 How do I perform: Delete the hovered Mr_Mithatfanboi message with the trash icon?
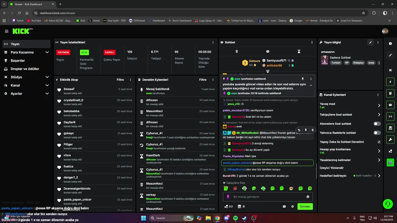click(312, 130)
